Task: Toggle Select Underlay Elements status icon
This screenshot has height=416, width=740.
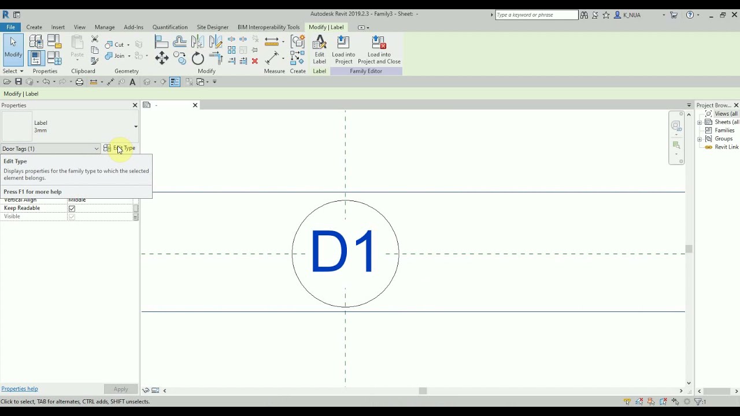Action: [639, 402]
